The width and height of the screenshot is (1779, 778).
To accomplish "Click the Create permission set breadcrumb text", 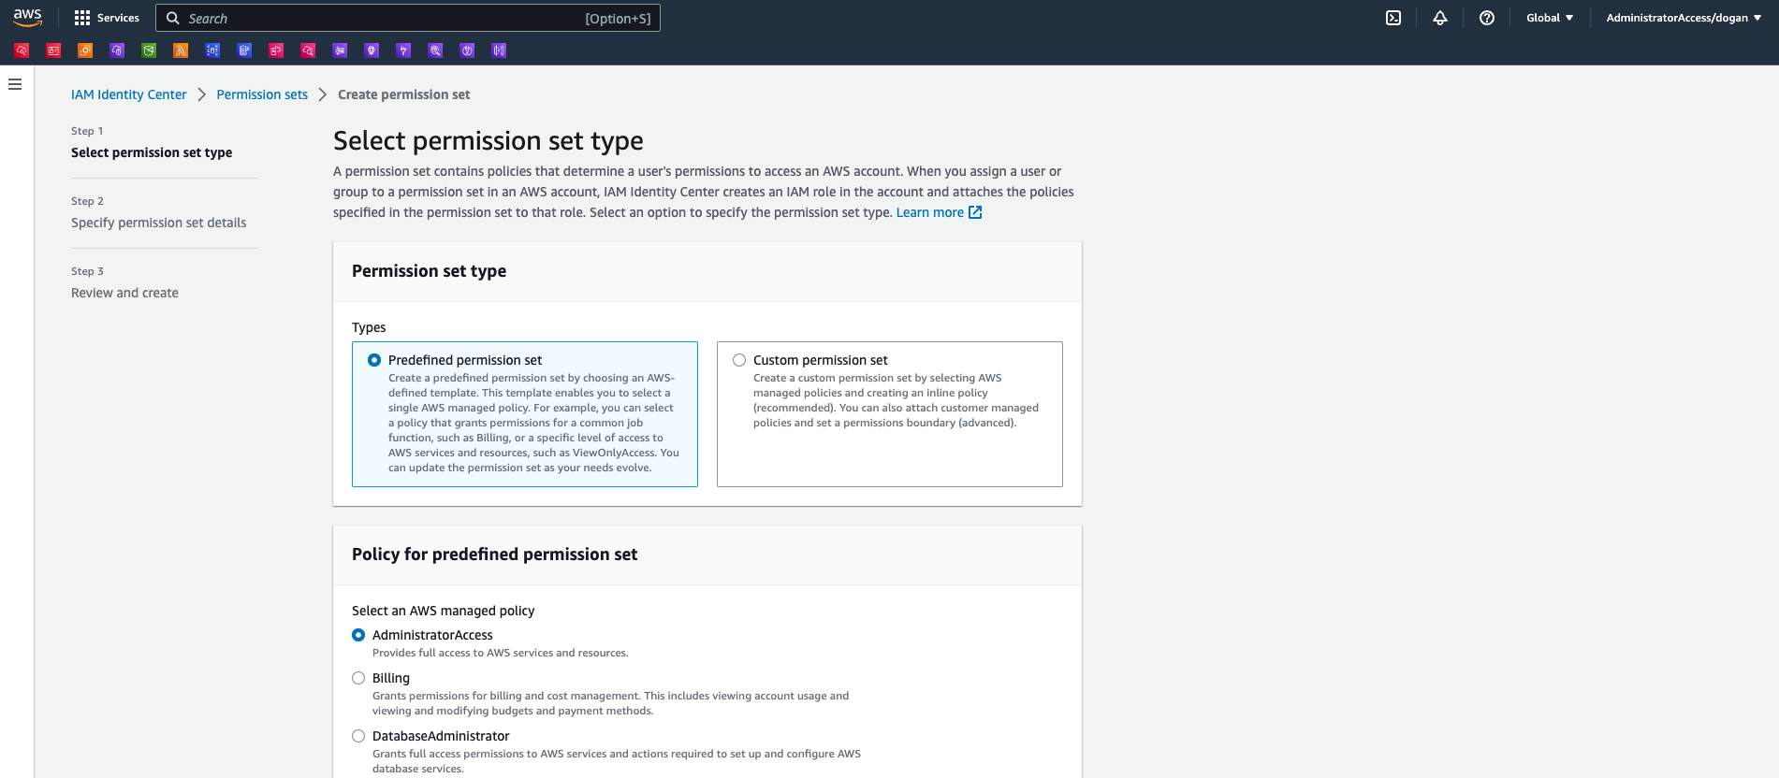I will tap(404, 94).
